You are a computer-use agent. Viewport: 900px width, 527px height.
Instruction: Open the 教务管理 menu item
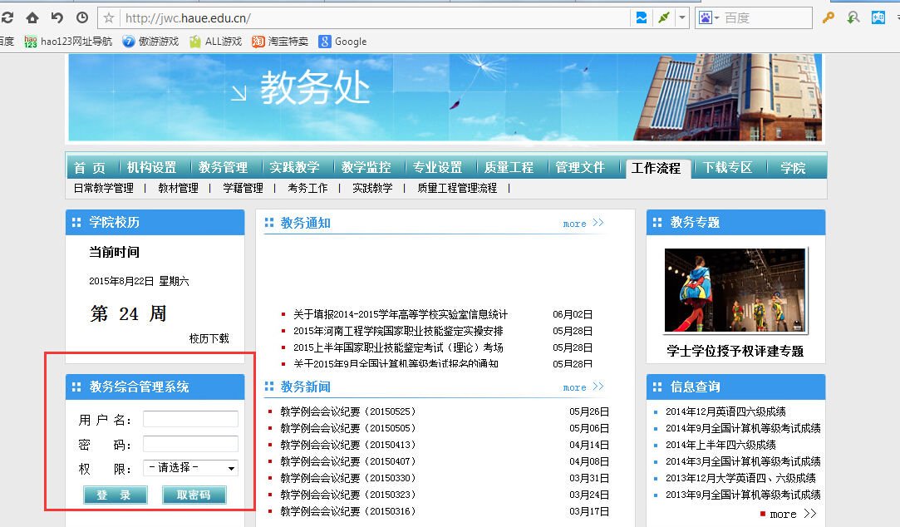coord(224,166)
